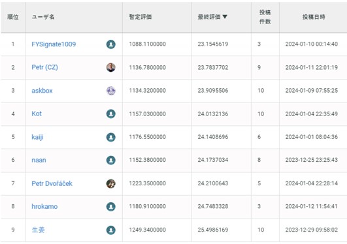Click 生姜's default avatar icon
The image size is (347, 244).
111,230
